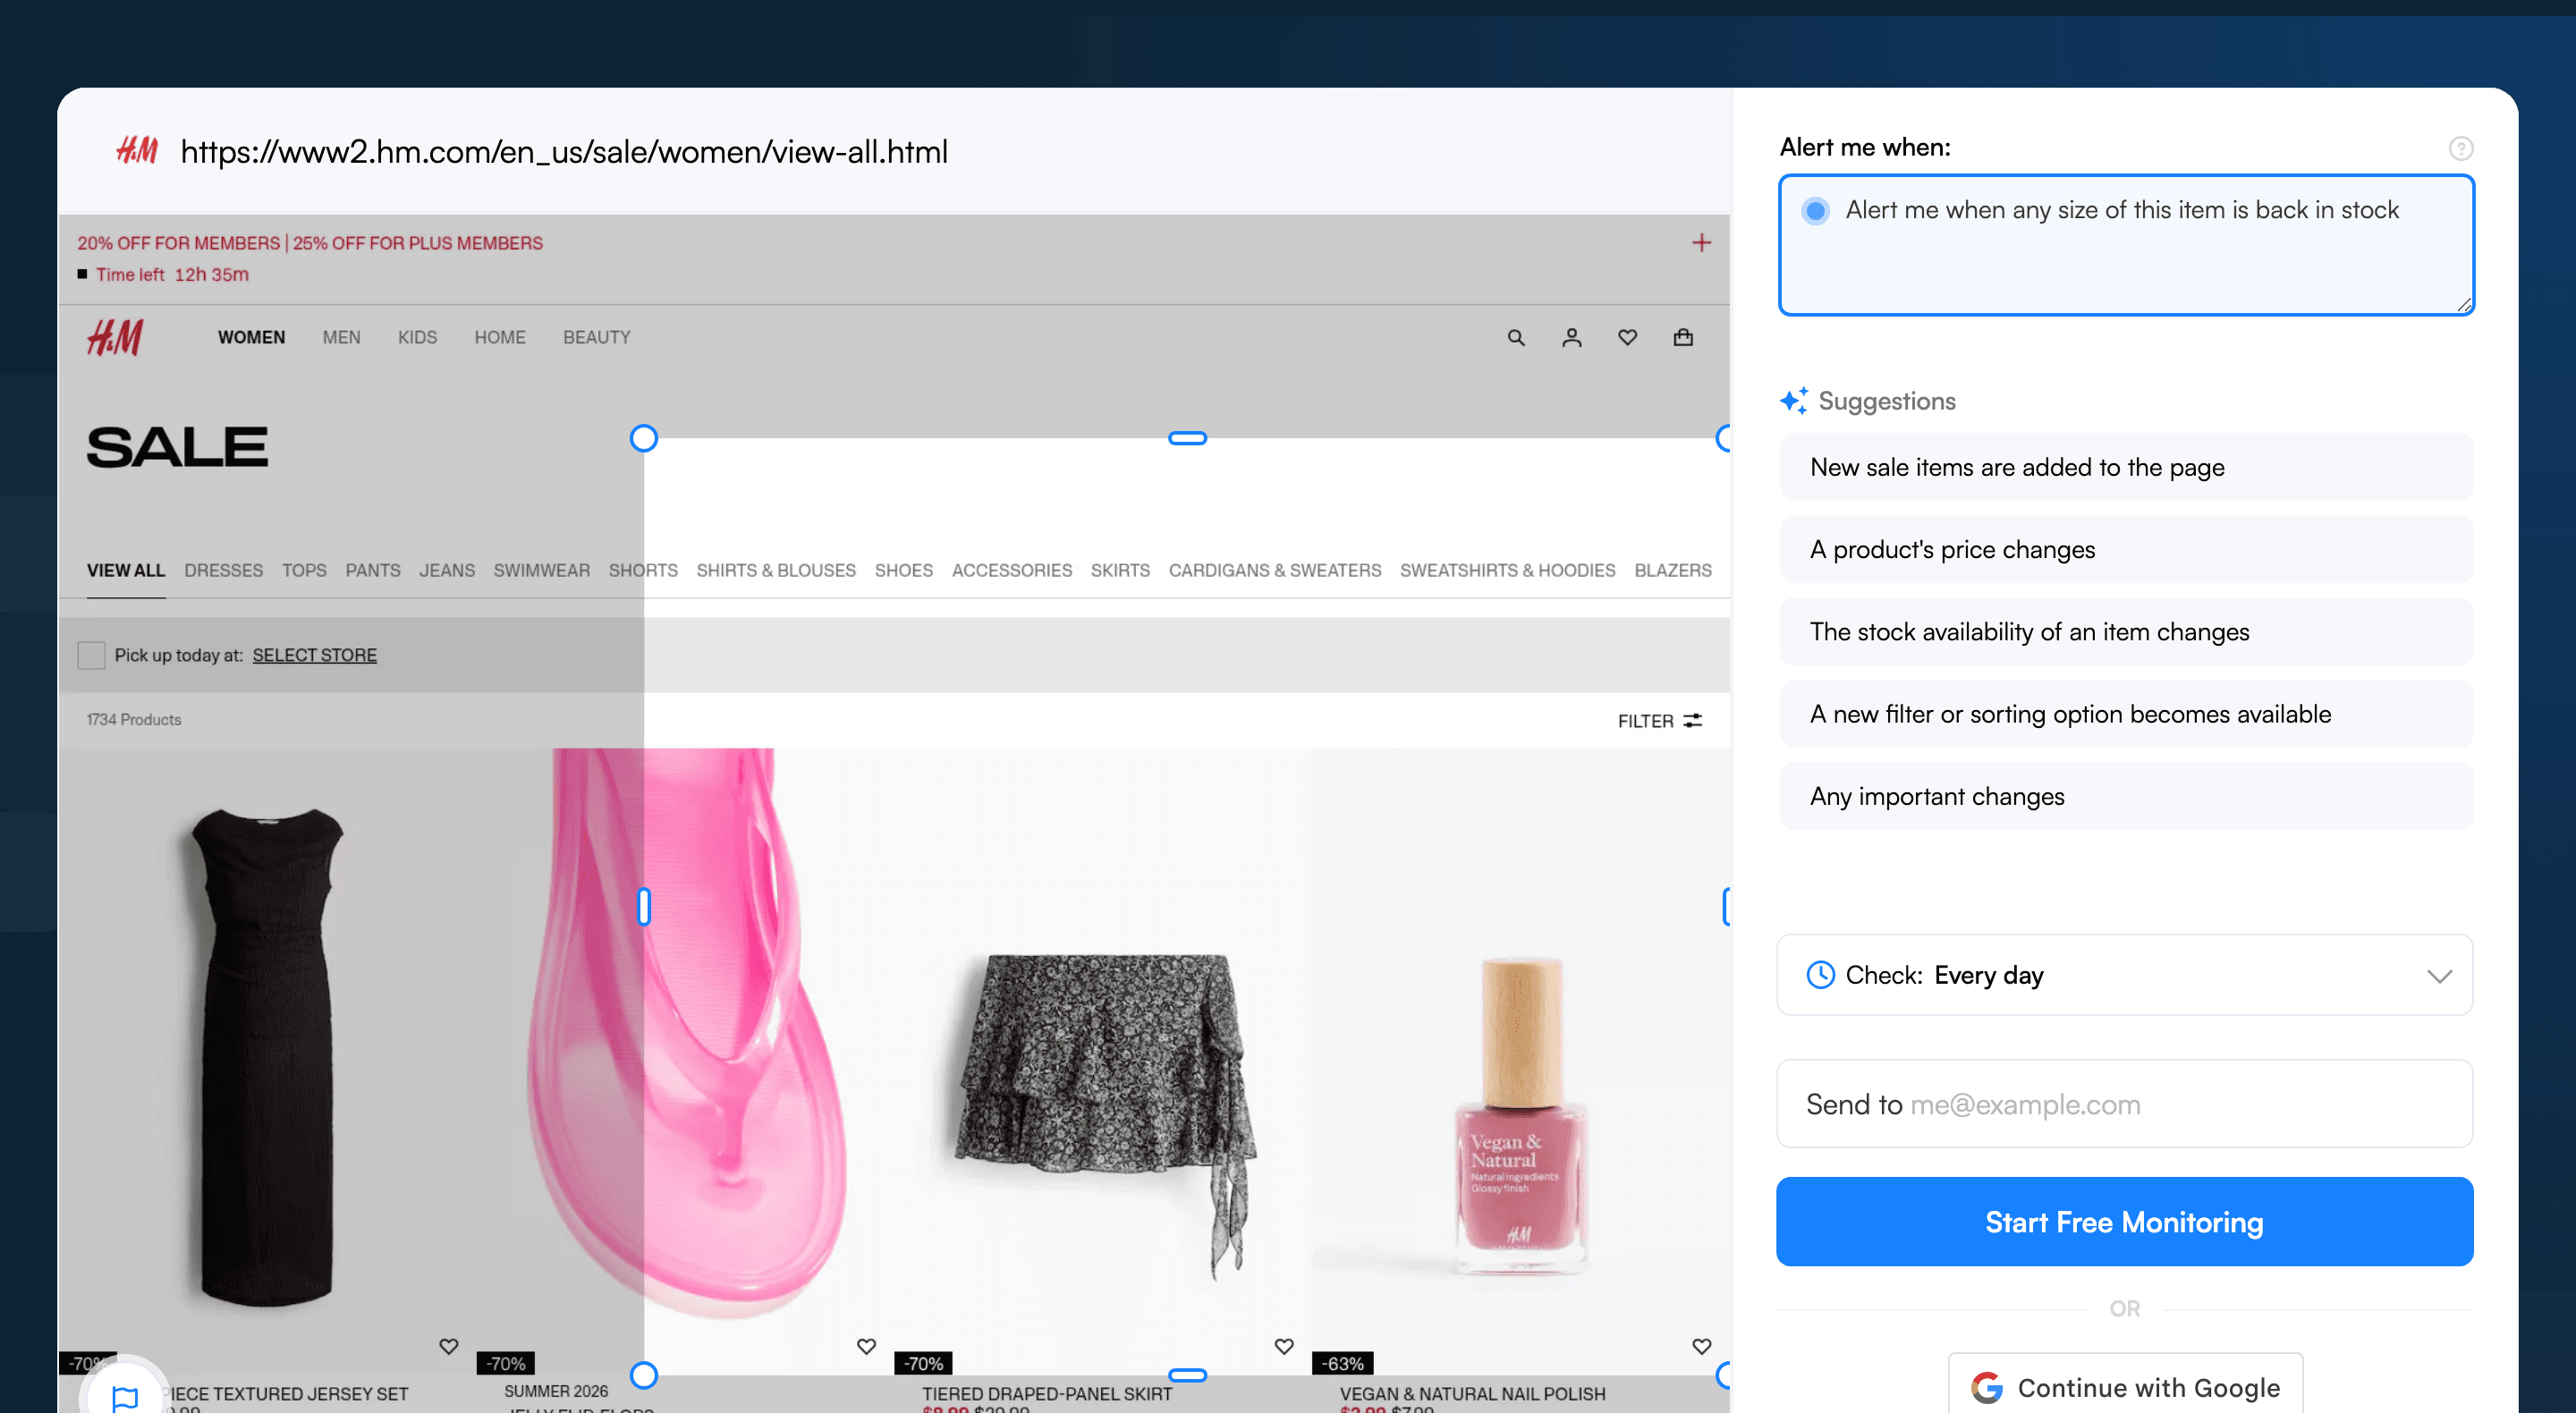2576x1413 pixels.
Task: Favorite the pink jelly flip-flops
Action: click(x=867, y=1347)
